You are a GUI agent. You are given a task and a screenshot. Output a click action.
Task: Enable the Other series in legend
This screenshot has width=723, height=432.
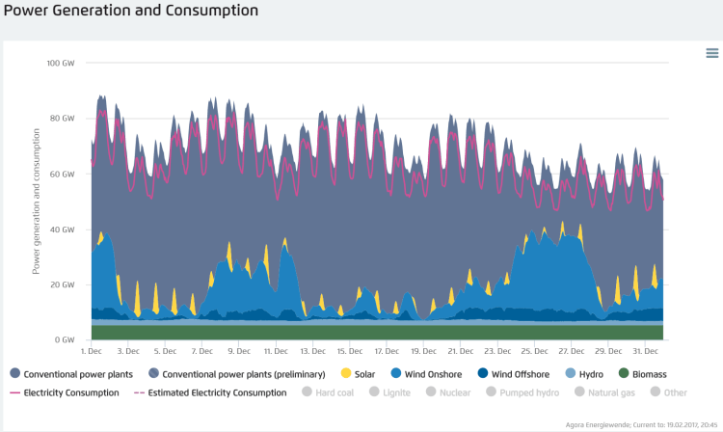point(656,392)
